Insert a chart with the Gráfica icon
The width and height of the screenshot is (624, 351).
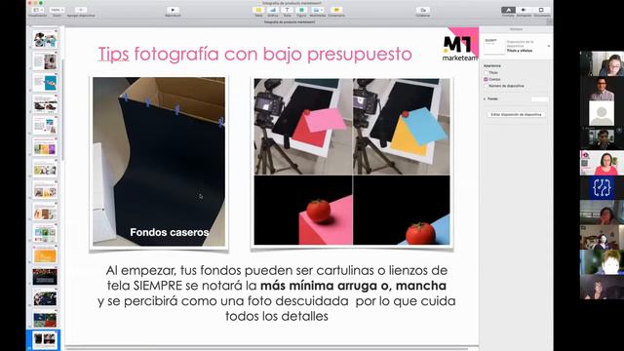point(273,10)
